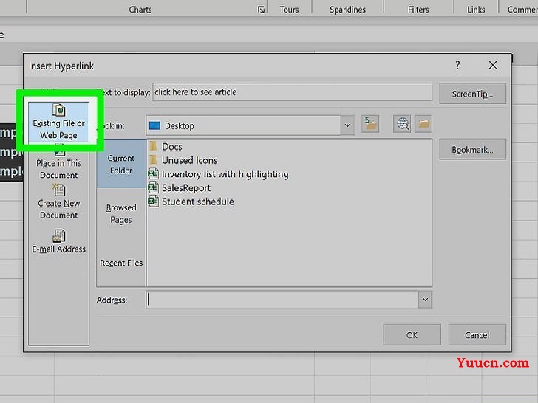Select Create New Document link type

click(x=58, y=202)
